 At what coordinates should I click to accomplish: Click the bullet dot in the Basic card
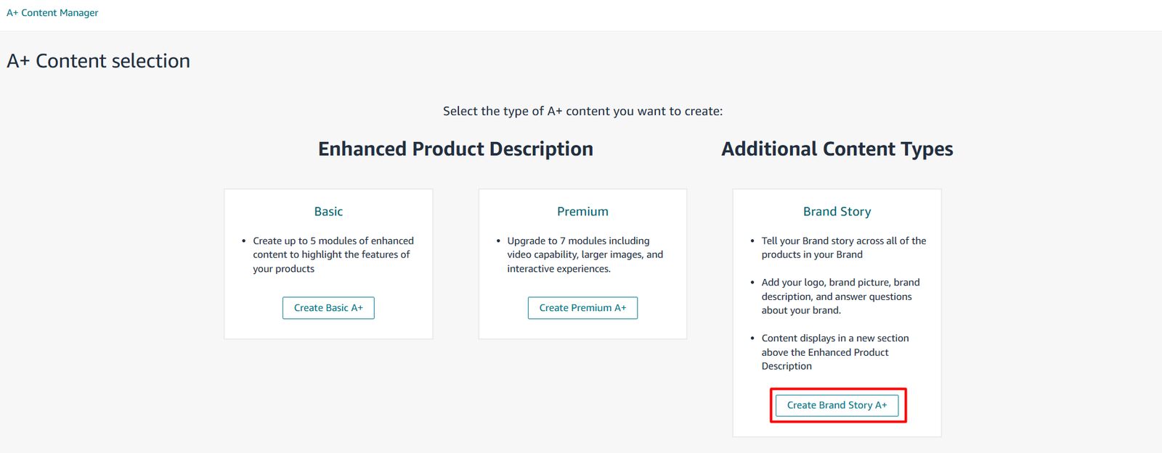click(244, 241)
